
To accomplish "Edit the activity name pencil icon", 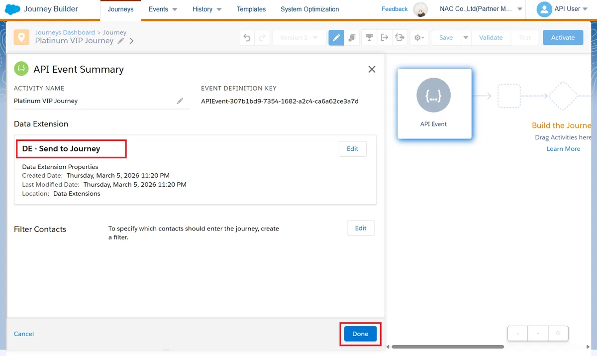I will [x=180, y=101].
